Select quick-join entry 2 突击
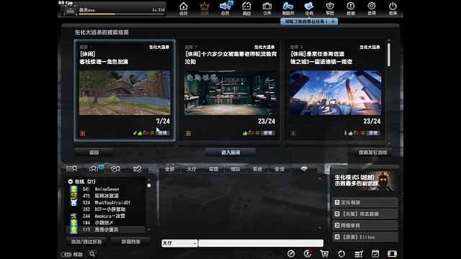 click(365, 214)
